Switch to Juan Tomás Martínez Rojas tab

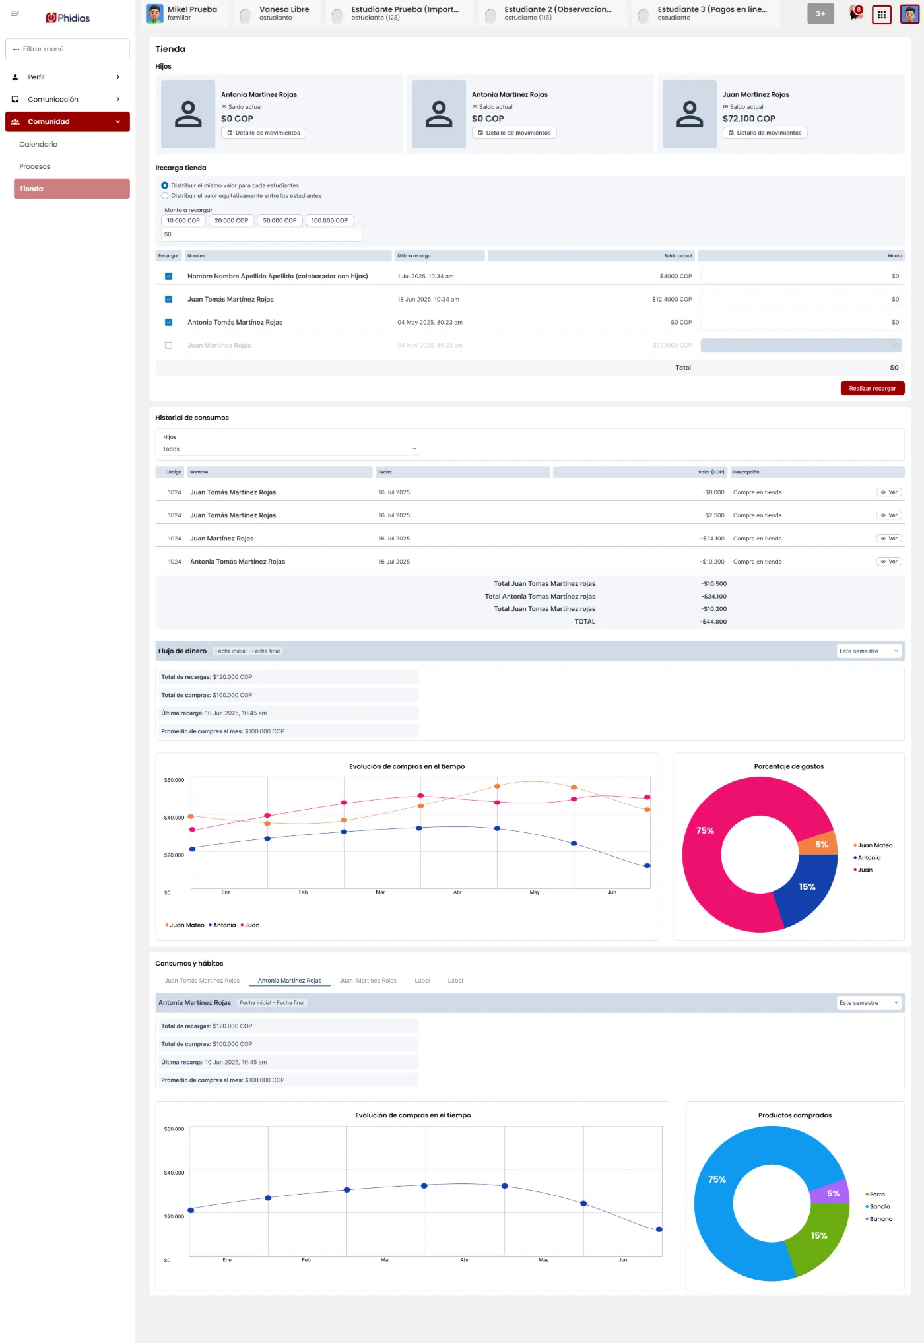pyautogui.click(x=202, y=981)
